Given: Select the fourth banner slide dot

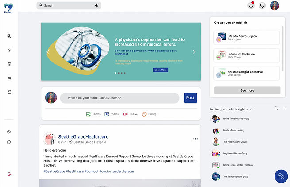Looking at the screenshot, I should click(125, 73).
